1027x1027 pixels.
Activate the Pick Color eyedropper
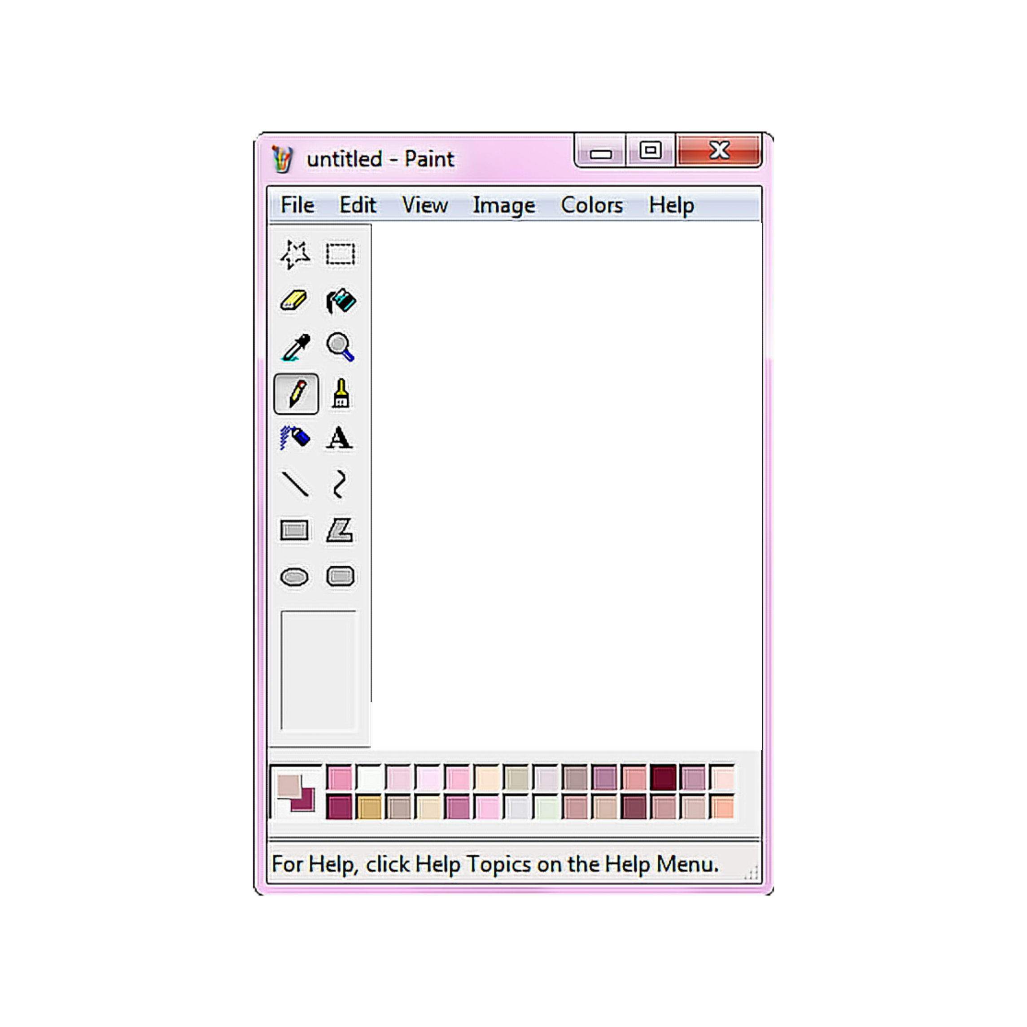[x=296, y=347]
